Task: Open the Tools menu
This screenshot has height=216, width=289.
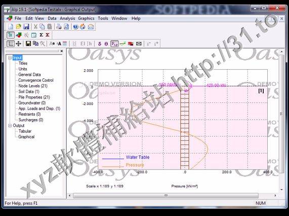Action: [103, 18]
